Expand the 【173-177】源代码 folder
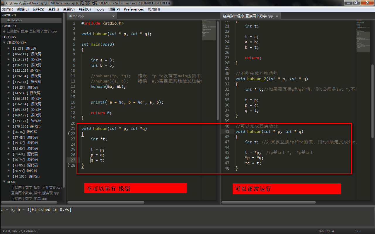Screen dimensions: 375x234 tap(9, 121)
